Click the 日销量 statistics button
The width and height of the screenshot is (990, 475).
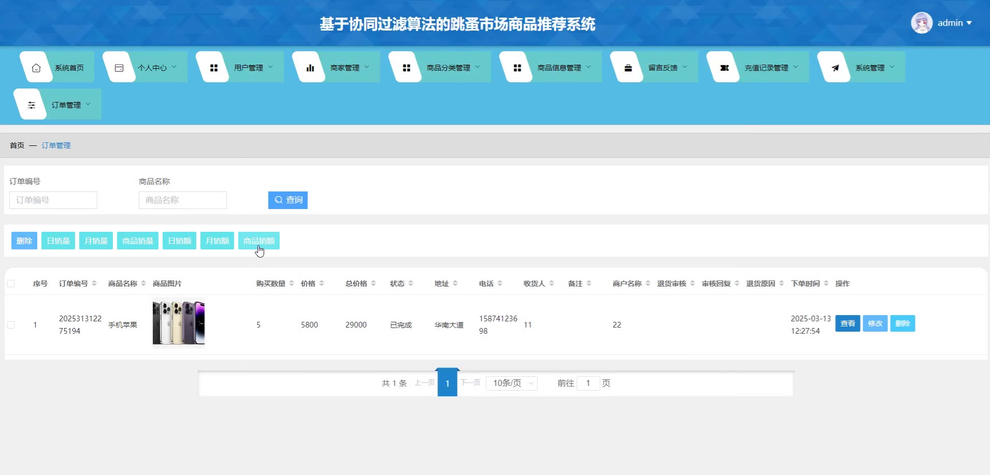(x=58, y=241)
